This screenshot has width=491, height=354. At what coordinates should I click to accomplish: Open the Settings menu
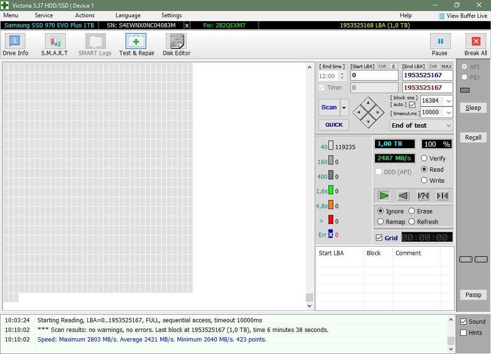[171, 15]
